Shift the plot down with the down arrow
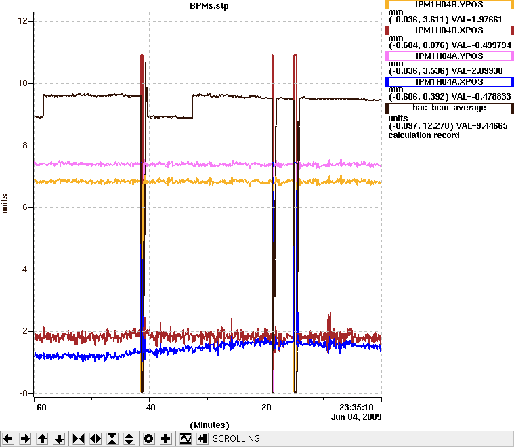 tap(60, 438)
